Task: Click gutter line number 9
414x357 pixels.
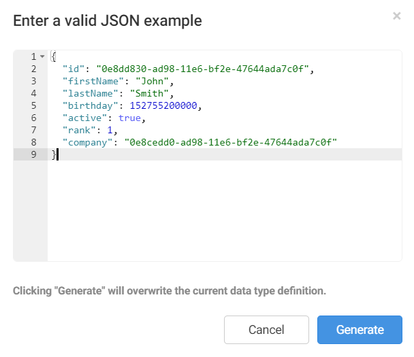Action: click(x=33, y=154)
